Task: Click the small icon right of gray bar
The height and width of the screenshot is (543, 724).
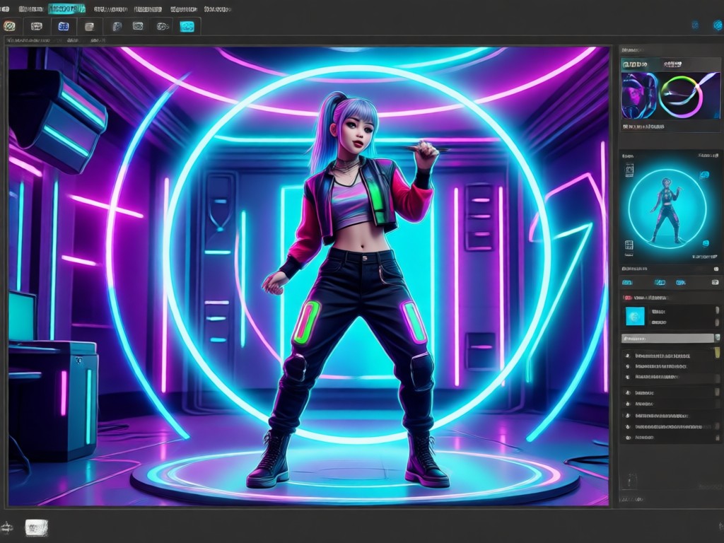Action: click(718, 338)
